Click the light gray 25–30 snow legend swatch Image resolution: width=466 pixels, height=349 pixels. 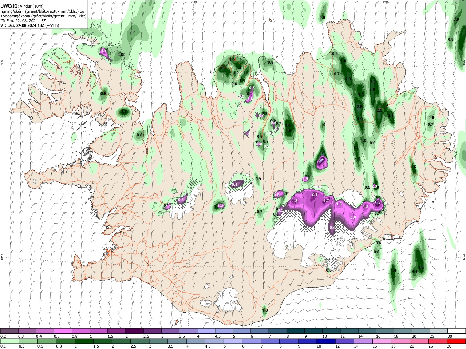coord(439,331)
